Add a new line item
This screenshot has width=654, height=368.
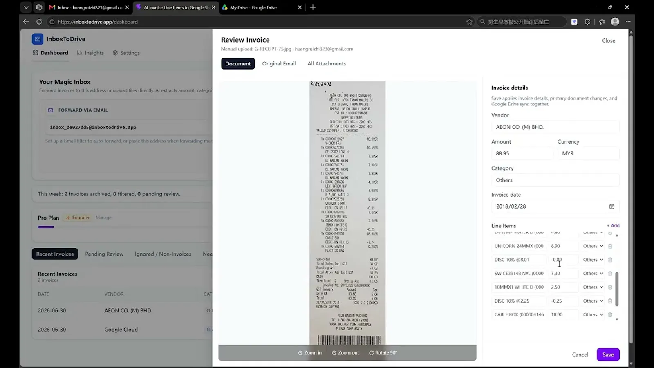[x=613, y=226]
